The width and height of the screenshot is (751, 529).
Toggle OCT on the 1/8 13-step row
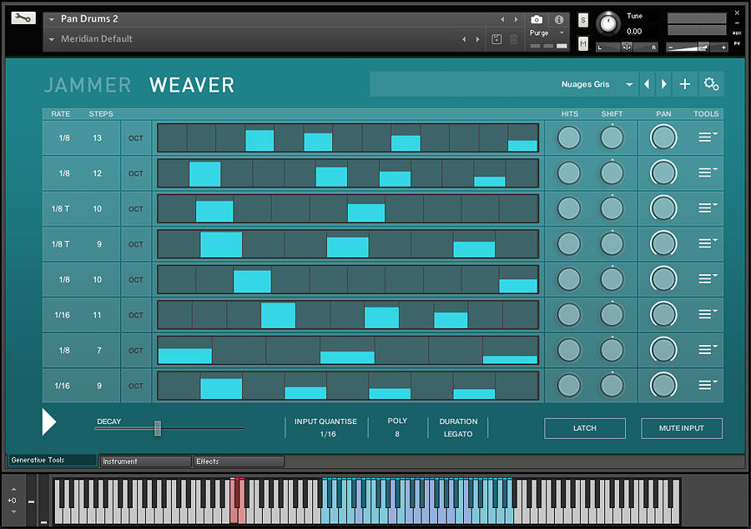click(136, 138)
